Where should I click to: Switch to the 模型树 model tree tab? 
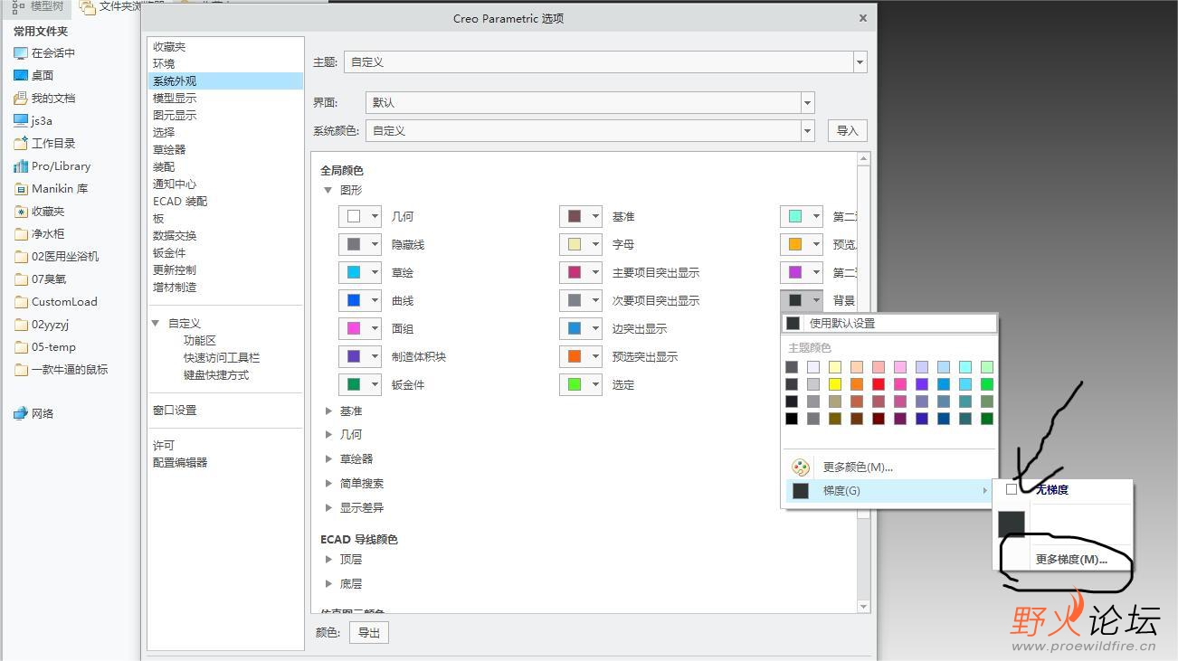[x=38, y=6]
